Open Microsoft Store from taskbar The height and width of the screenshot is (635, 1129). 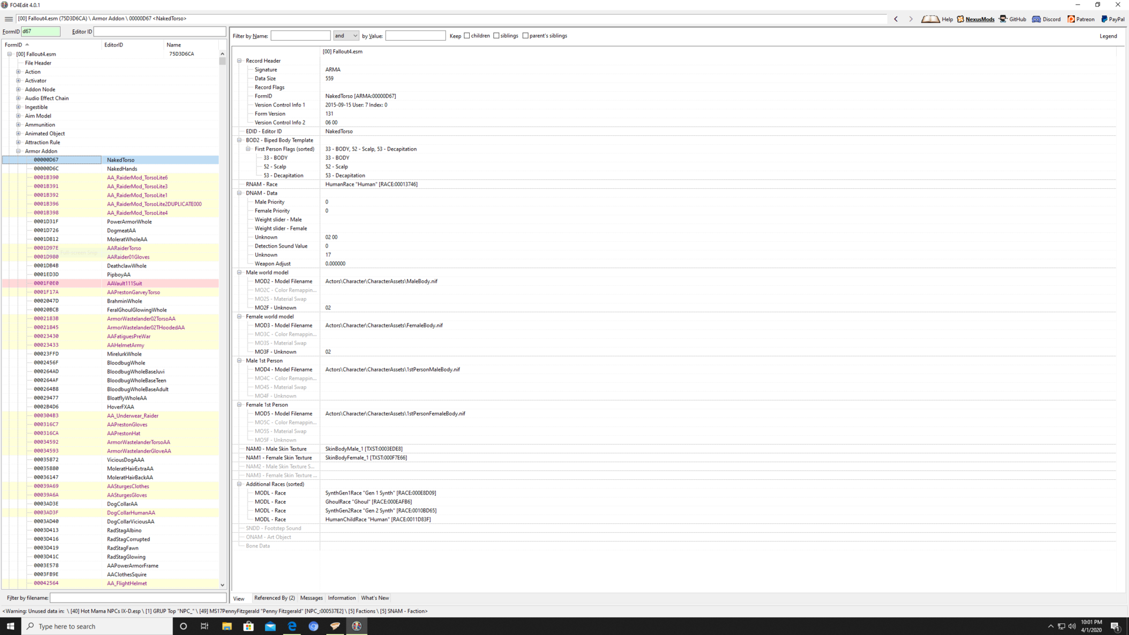click(x=249, y=626)
